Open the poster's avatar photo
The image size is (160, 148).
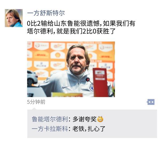(x=14, y=18)
